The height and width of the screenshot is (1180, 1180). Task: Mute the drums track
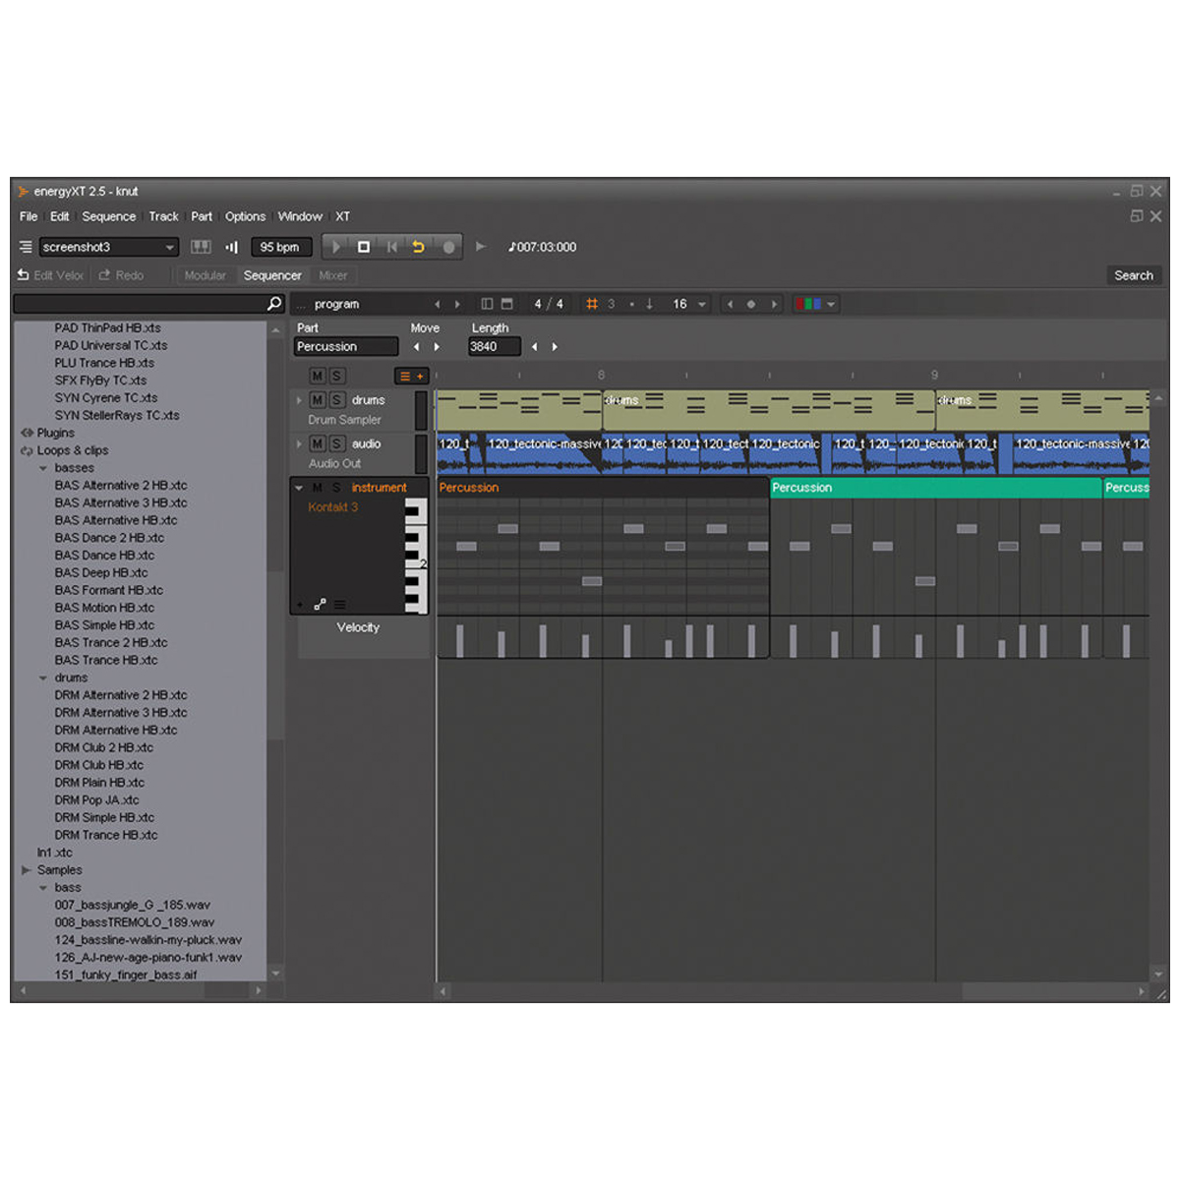(317, 400)
